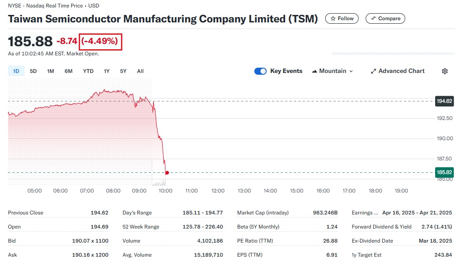
Task: Click the 194.62 previous close marker
Action: coord(444,101)
